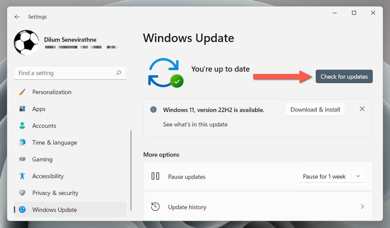Click the magnifier search icon
Image resolution: width=390 pixels, height=228 pixels.
[119, 73]
